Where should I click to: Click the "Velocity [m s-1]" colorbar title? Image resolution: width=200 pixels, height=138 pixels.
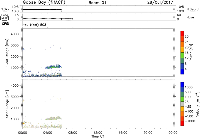(197, 104)
